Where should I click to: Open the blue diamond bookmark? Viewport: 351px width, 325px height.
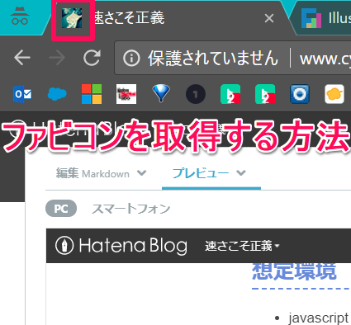pos(161,93)
